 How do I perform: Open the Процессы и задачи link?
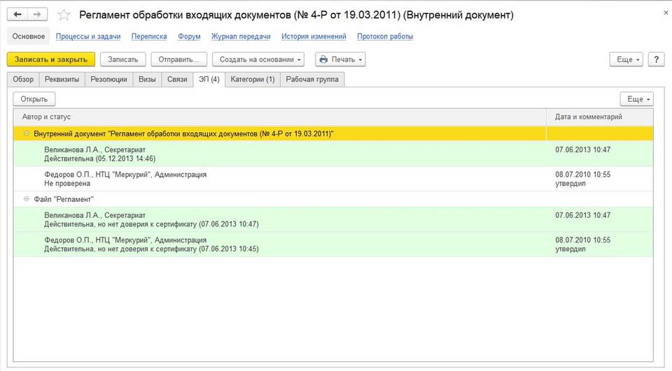click(88, 36)
